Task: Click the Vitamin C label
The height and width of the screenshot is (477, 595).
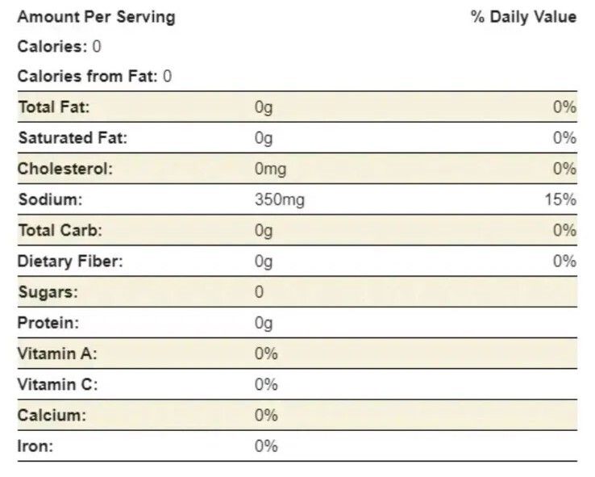Action: [x=57, y=384]
